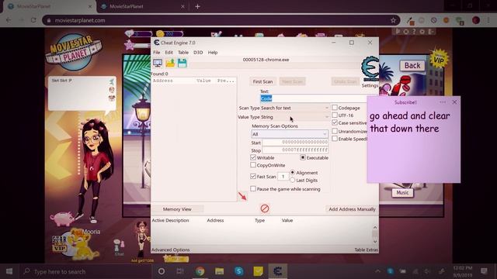The width and height of the screenshot is (497, 279).
Task: Toggle the Codepage checkbox
Action: coord(335,108)
